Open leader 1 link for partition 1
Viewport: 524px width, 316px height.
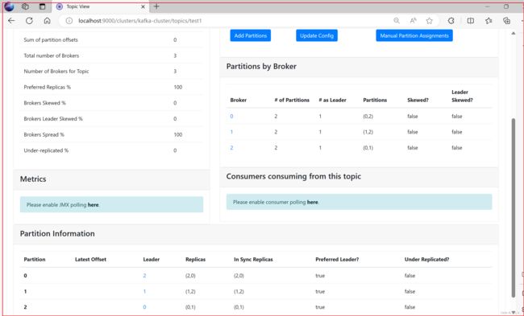[x=144, y=291]
